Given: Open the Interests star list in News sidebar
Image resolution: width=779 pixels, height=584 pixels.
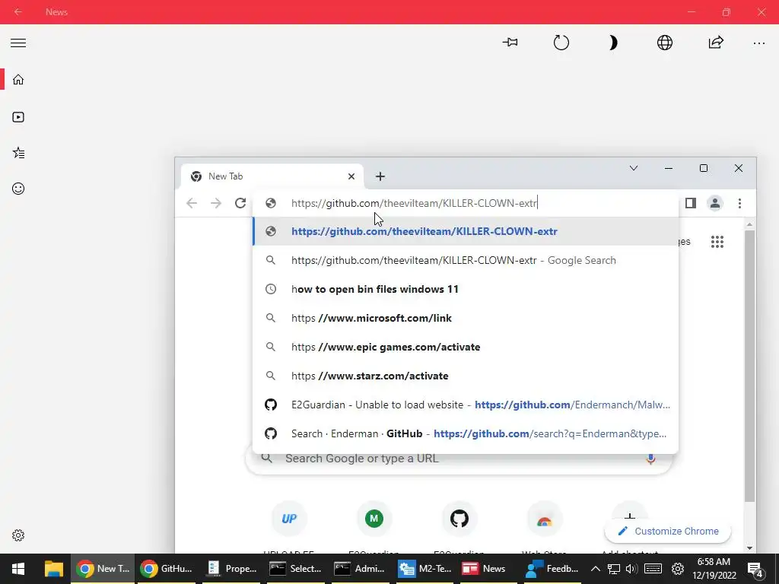Looking at the screenshot, I should pyautogui.click(x=18, y=153).
